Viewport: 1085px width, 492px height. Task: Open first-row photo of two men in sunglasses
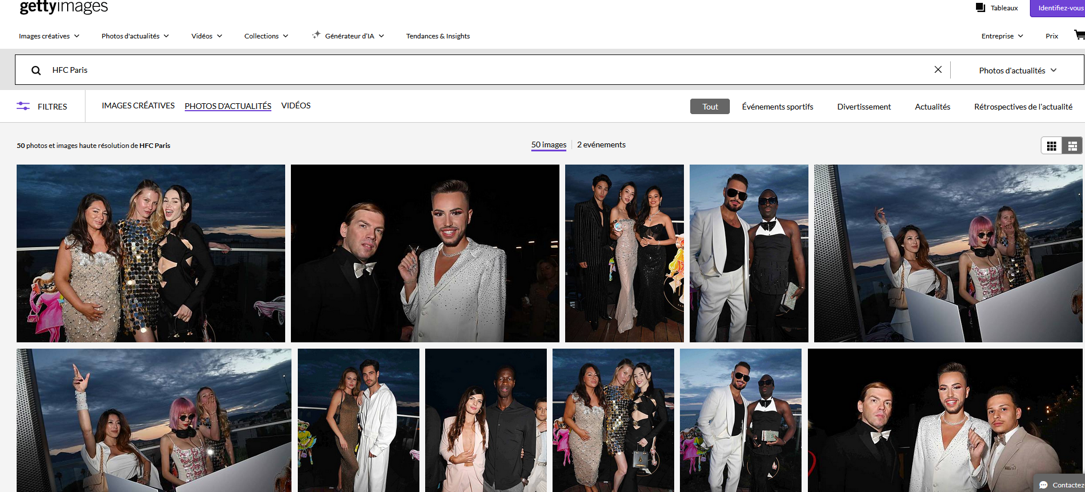click(x=749, y=253)
